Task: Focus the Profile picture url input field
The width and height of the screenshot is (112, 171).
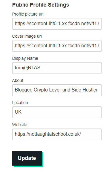Action: (57, 24)
